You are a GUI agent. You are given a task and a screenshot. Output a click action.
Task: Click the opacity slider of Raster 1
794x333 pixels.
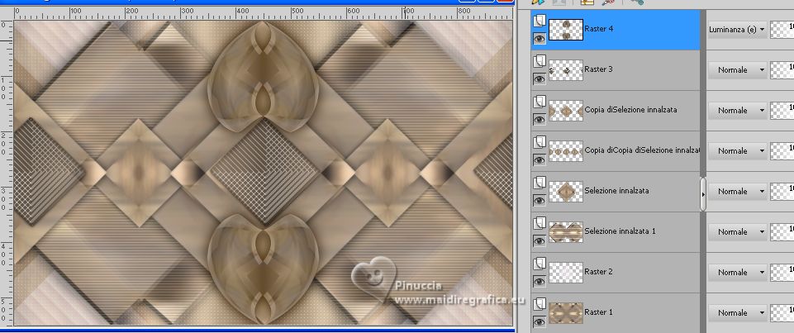click(x=782, y=313)
